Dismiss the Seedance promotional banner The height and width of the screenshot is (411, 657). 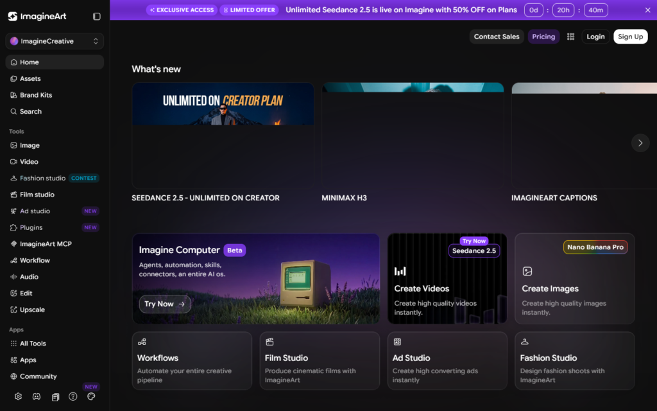[x=647, y=10]
